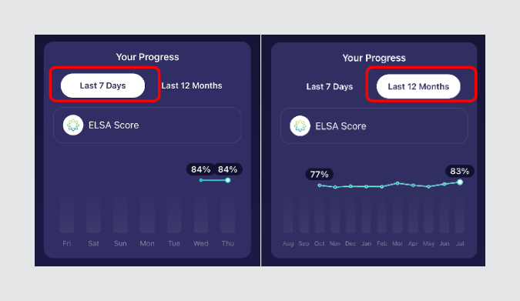Click the 77% score label
This screenshot has width=520, height=301.
coord(320,175)
